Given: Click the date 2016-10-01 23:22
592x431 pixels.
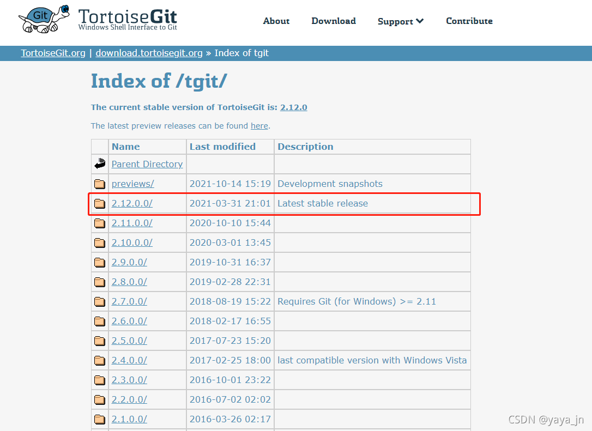Looking at the screenshot, I should coord(230,380).
